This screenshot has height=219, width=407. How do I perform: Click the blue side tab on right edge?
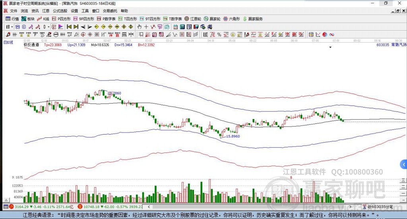[404, 164]
